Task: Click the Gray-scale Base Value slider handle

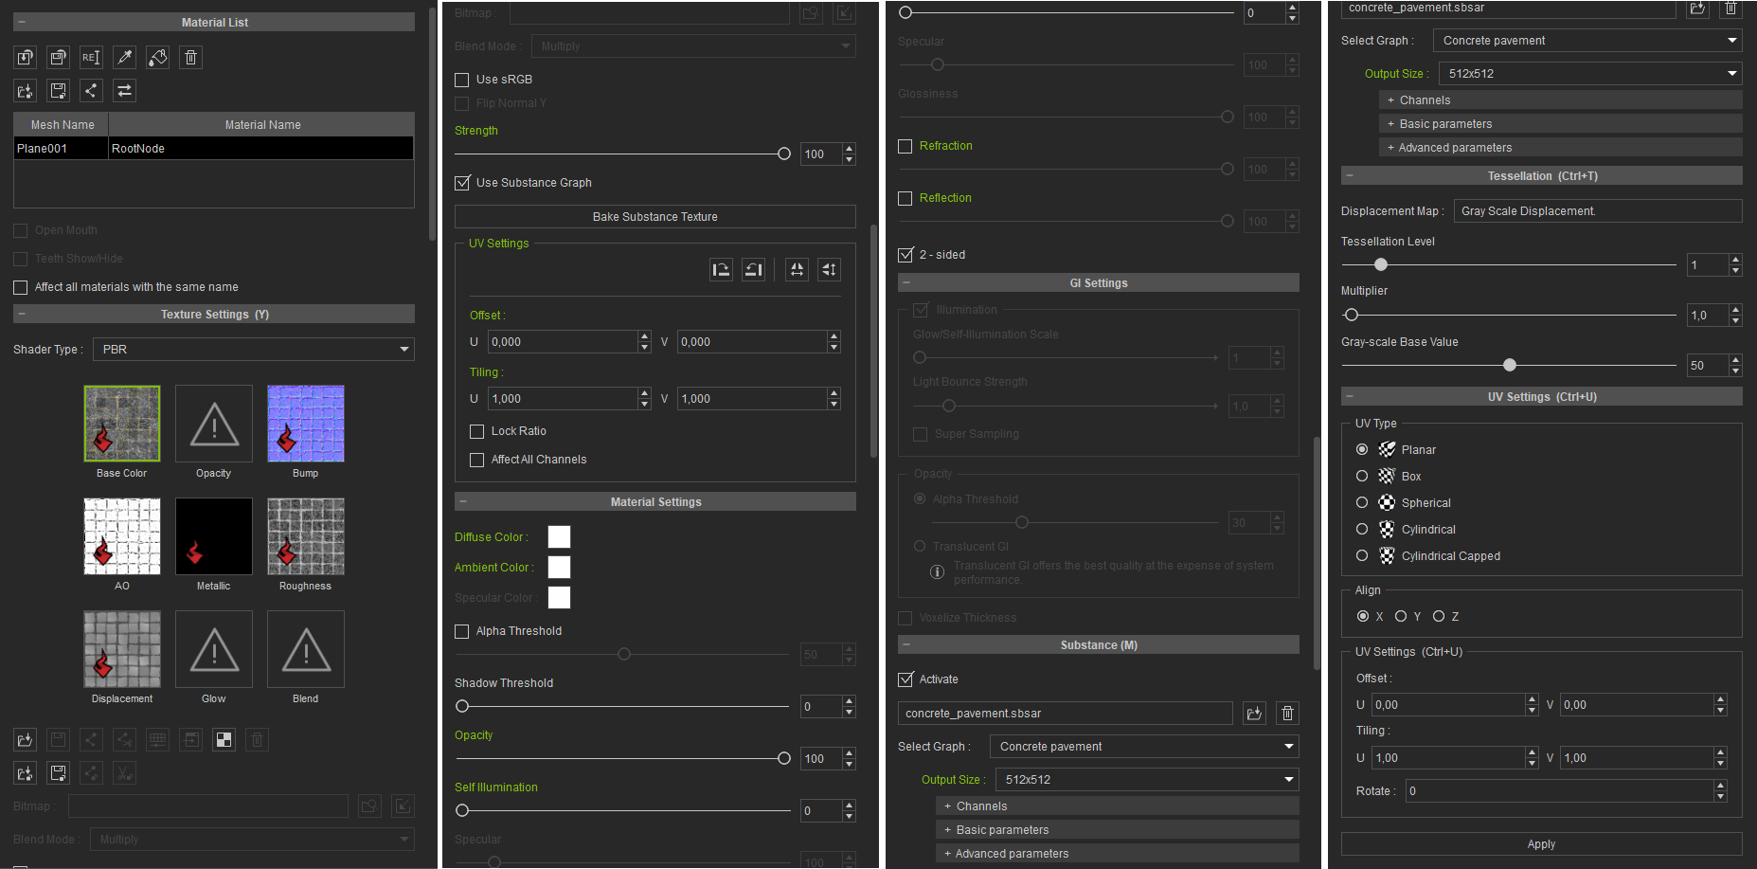Action: pyautogui.click(x=1510, y=365)
